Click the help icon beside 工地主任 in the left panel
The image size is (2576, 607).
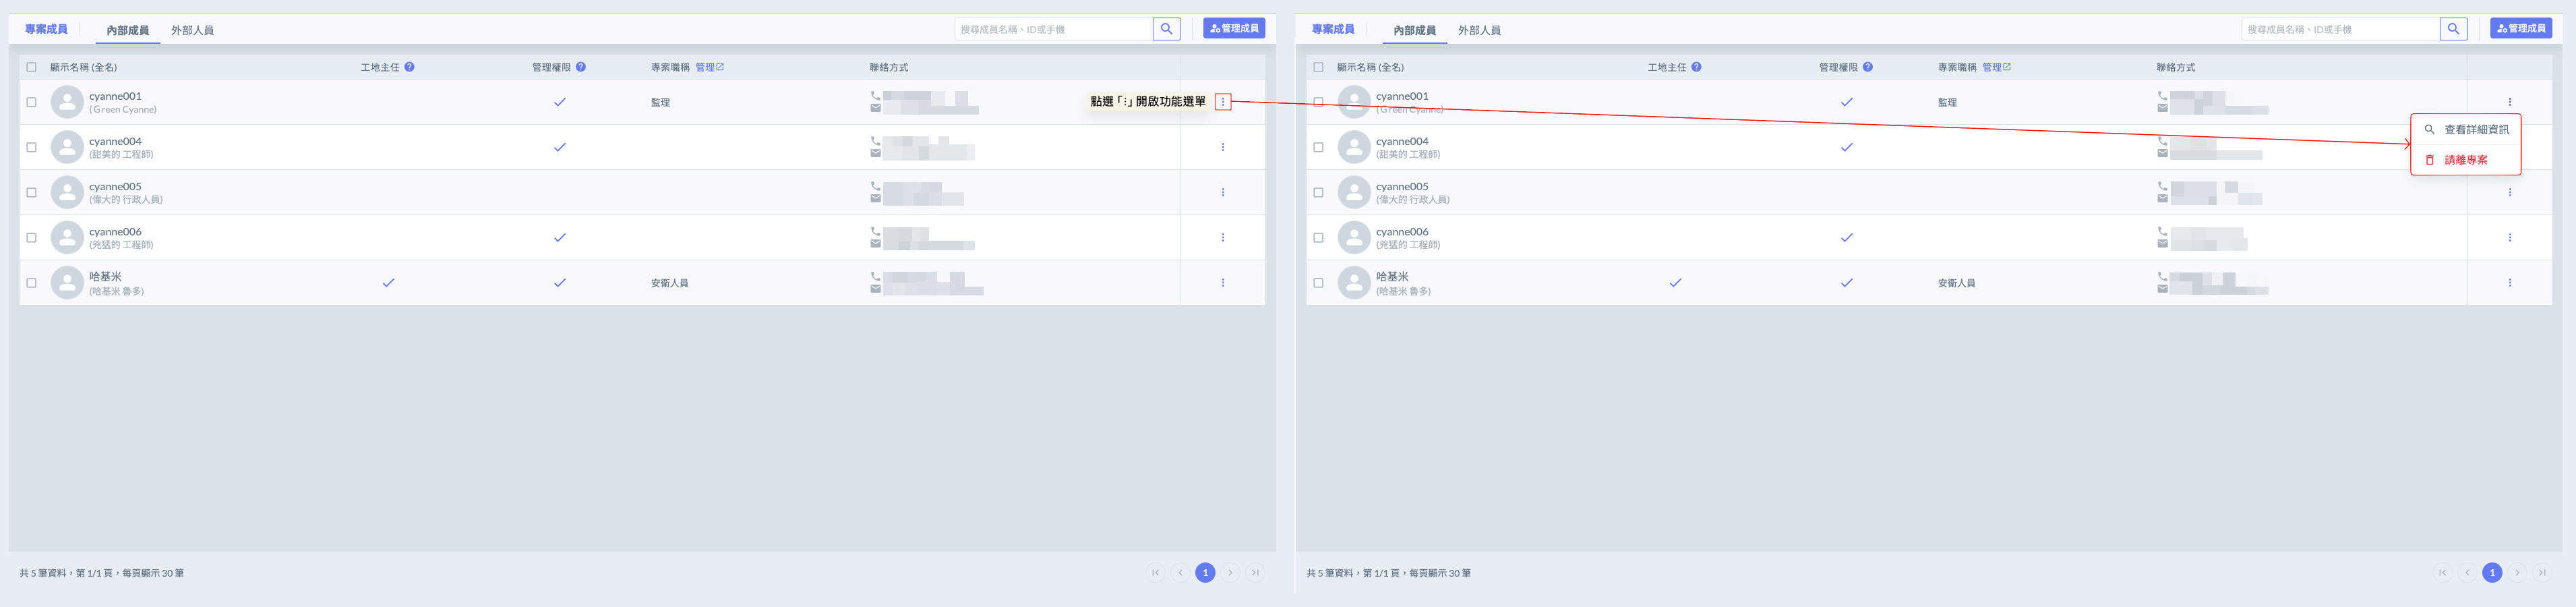[410, 67]
